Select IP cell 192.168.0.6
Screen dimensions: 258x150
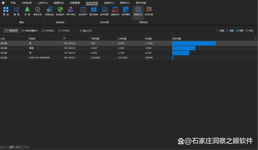[69, 53]
